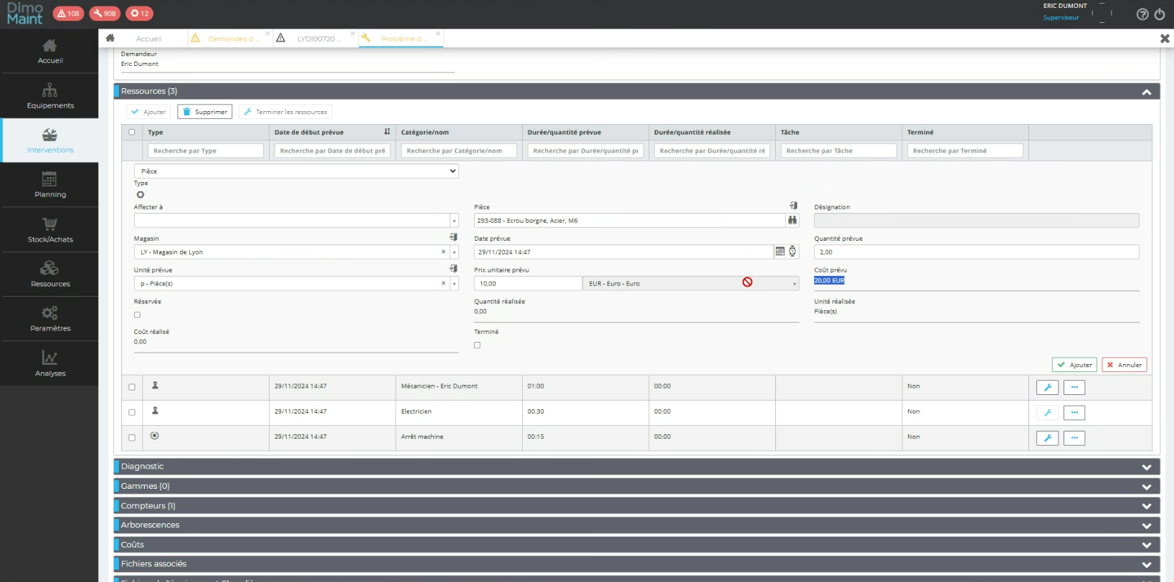Image resolution: width=1174 pixels, height=582 pixels.
Task: Switch to the Demandes tab
Action: 230,39
